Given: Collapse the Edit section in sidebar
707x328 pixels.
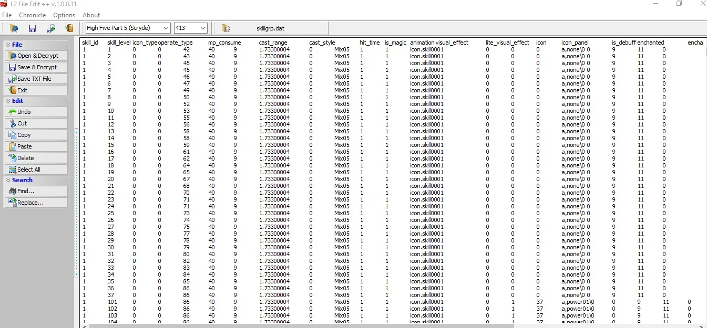Looking at the screenshot, I should (36, 101).
